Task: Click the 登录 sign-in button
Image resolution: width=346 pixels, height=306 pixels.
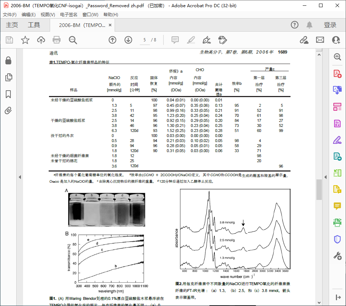Action: 330,25
